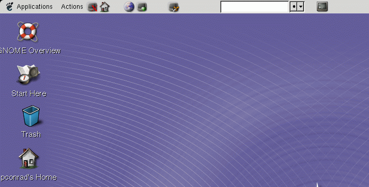Select the blue Trash bin icon
The height and width of the screenshot is (187, 369).
31,116
